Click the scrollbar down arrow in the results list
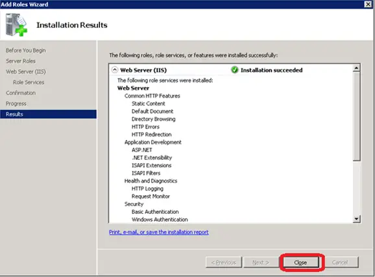 pyautogui.click(x=356, y=218)
